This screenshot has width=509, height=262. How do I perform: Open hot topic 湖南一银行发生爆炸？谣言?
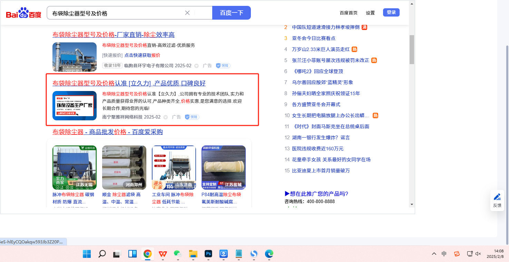[x=321, y=138]
